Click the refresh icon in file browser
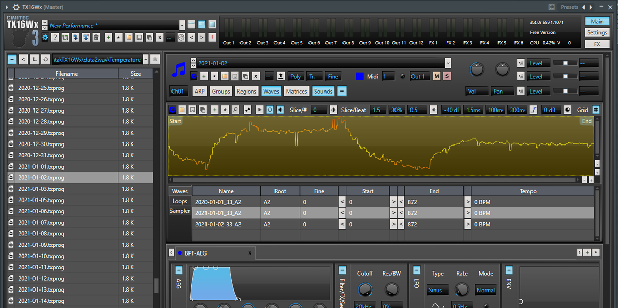Image resolution: width=618 pixels, height=308 pixels. (45, 59)
